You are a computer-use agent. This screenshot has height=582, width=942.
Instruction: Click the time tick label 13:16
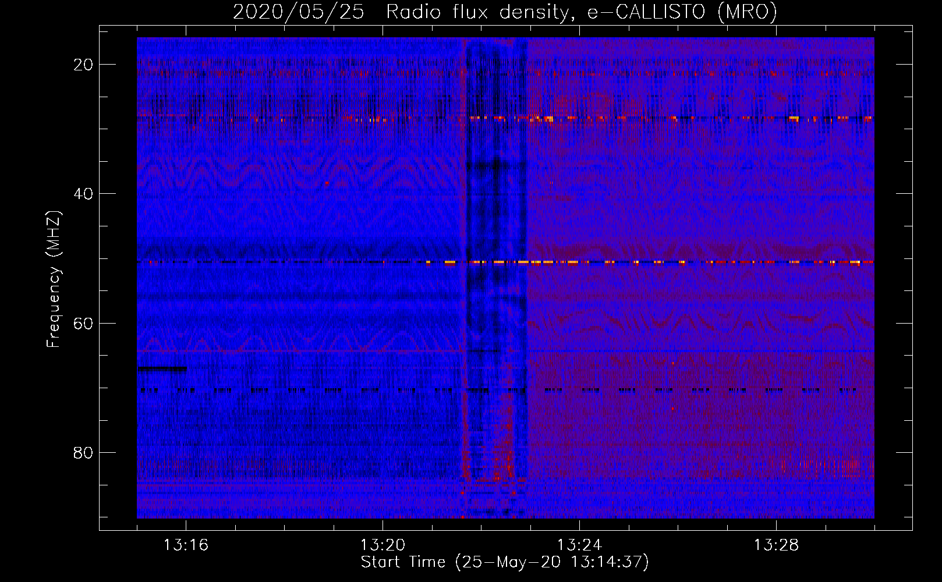[x=186, y=545]
